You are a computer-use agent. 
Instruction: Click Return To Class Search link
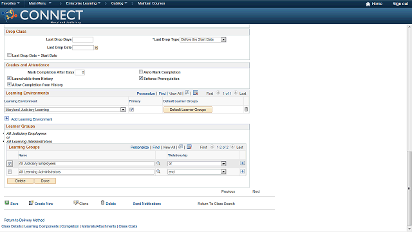[x=216, y=204]
